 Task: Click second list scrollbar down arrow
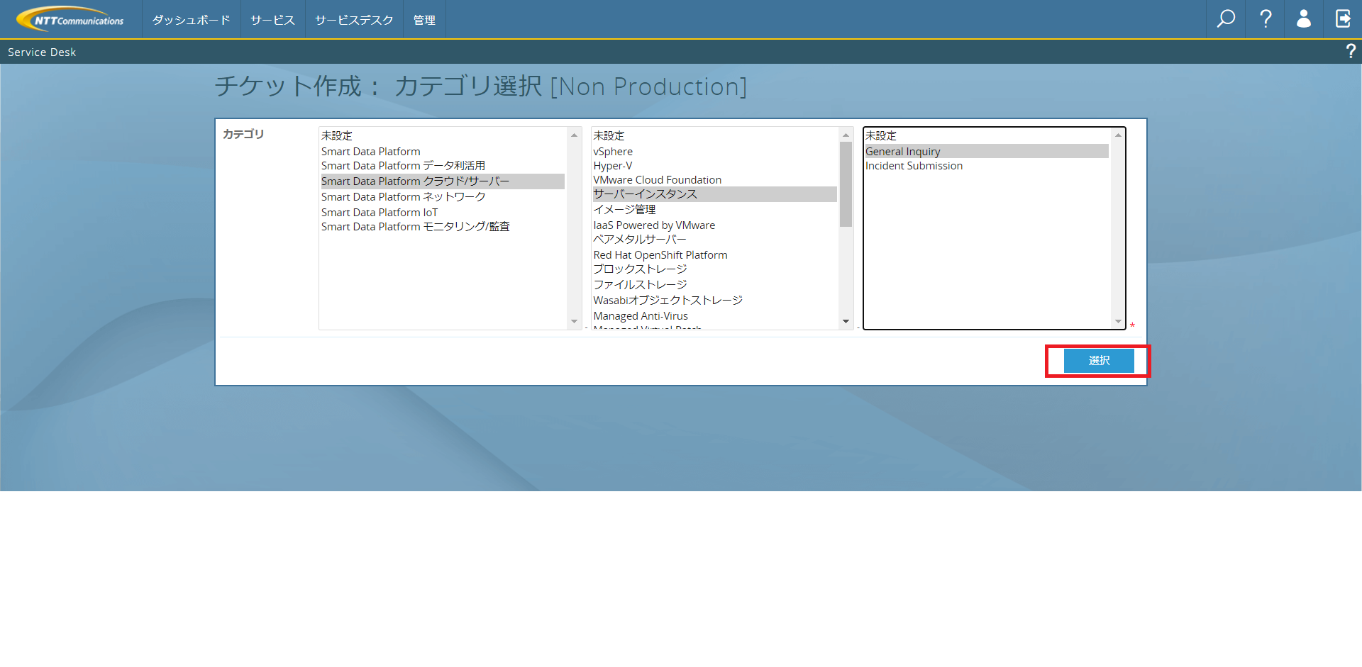click(846, 322)
